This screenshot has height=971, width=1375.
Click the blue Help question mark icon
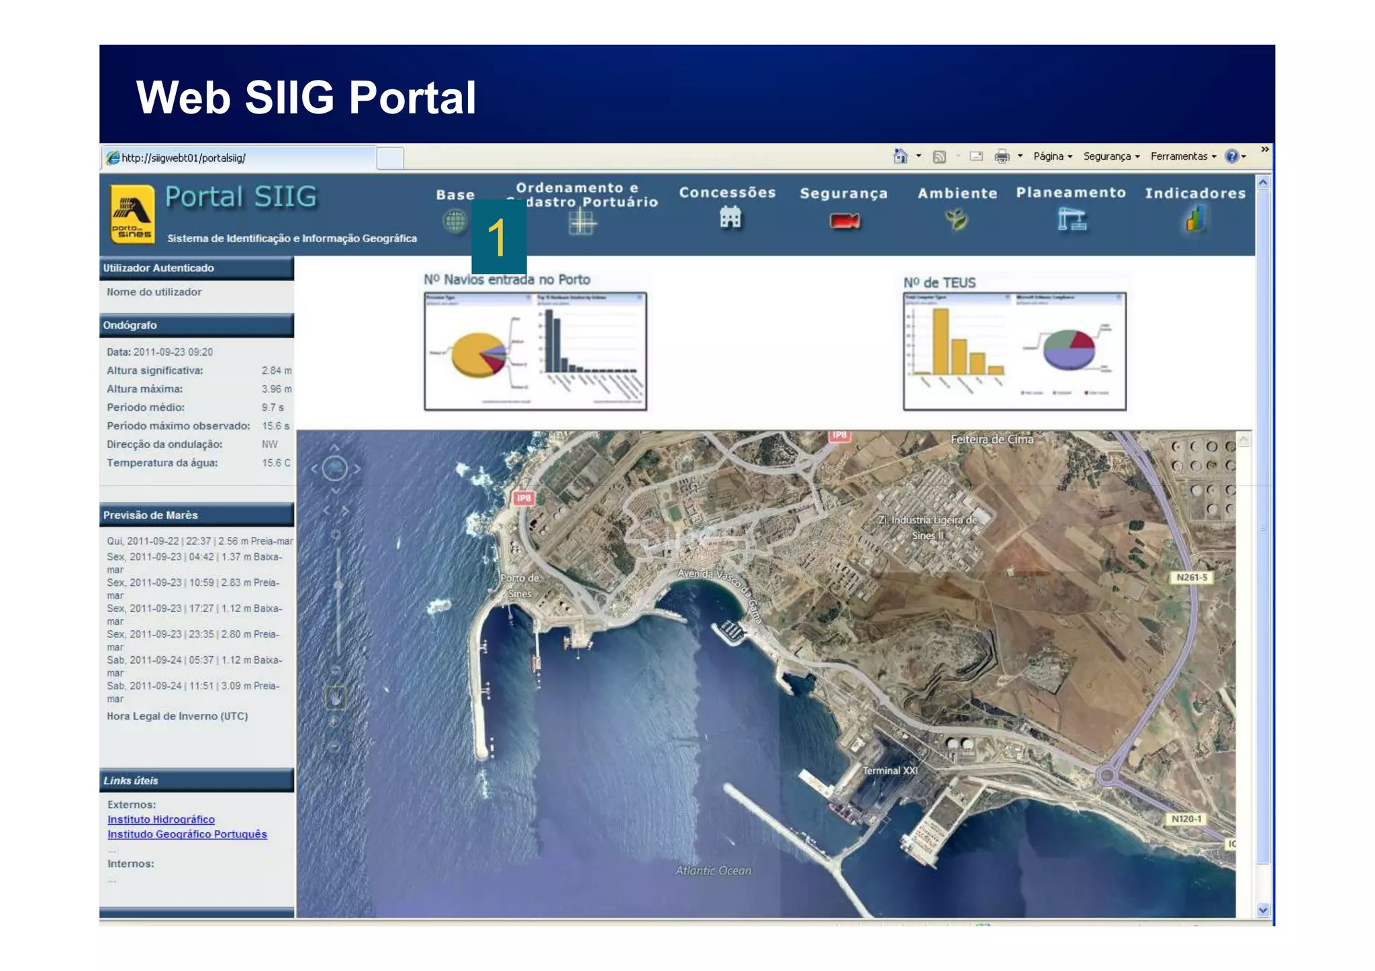(1232, 156)
